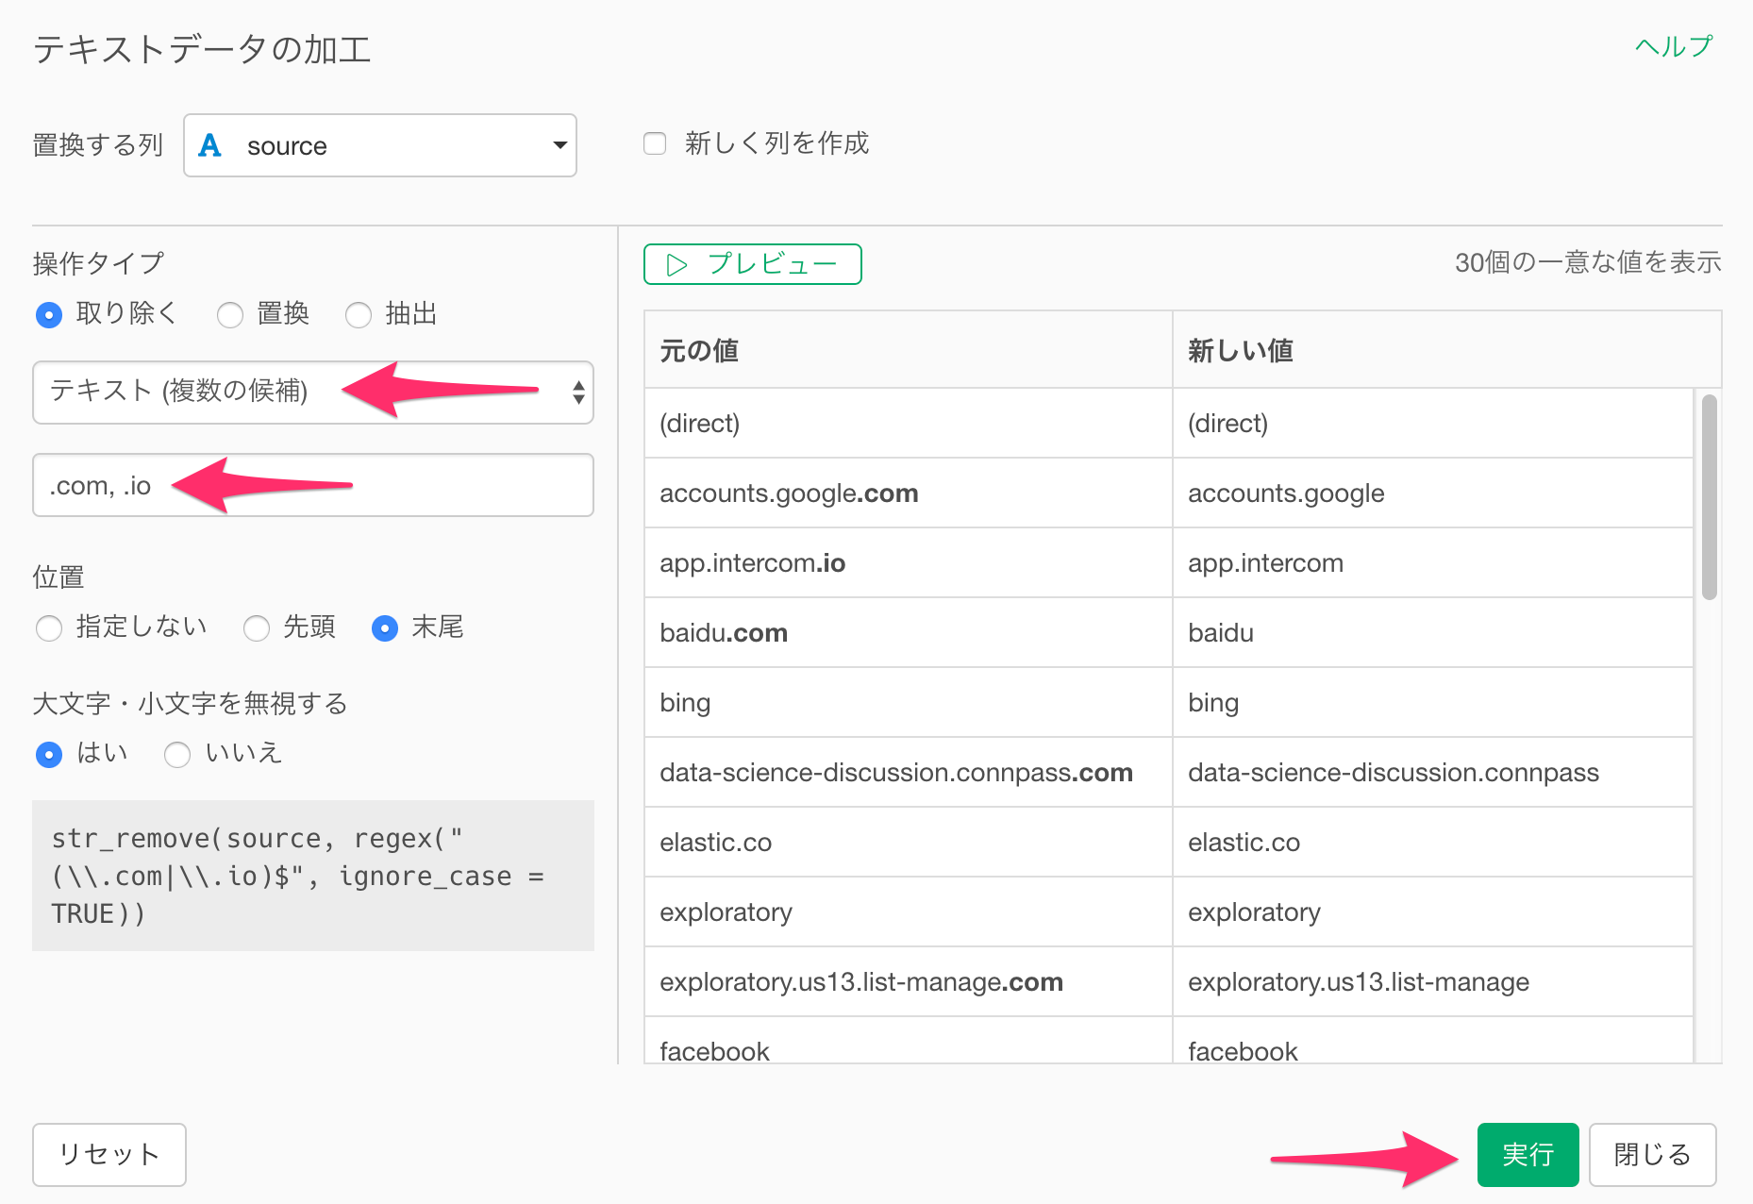Choose はい for ignore case
Image resolution: width=1753 pixels, height=1204 pixels.
(x=49, y=754)
